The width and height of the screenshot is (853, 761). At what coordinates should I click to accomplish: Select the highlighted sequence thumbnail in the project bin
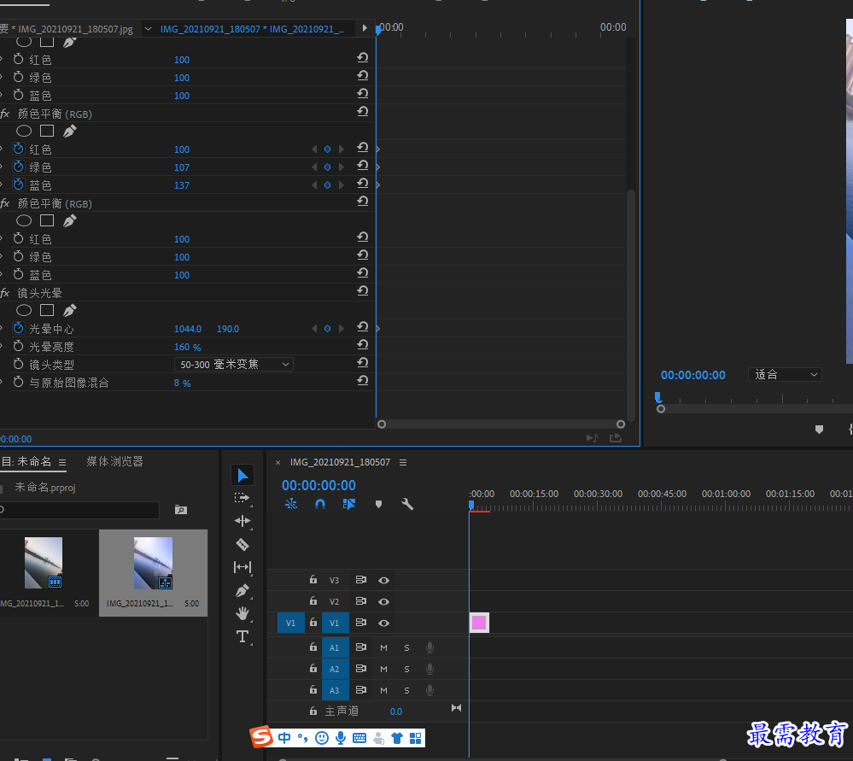pos(154,564)
